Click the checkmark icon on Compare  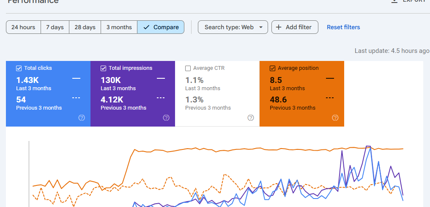point(146,27)
